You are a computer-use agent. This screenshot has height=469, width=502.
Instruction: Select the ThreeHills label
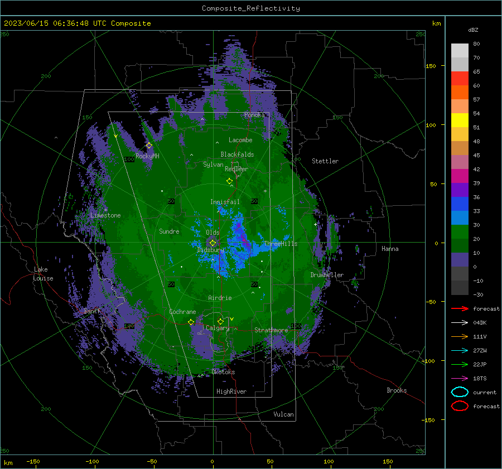pos(281,244)
